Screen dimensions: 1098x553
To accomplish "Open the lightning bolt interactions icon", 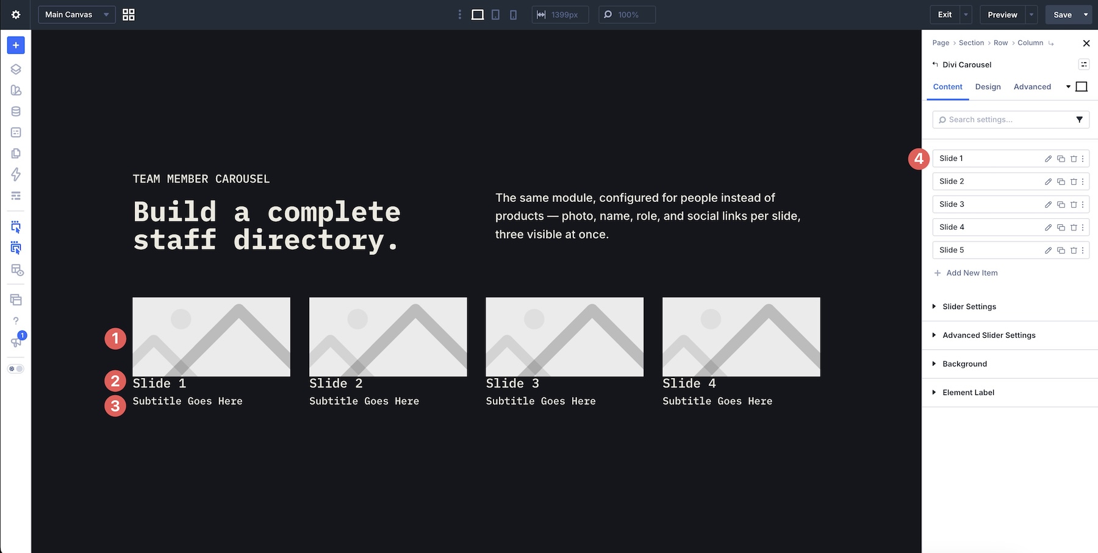I will (x=16, y=174).
